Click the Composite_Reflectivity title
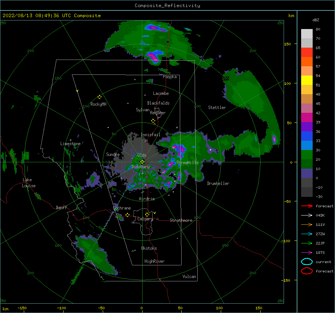The width and height of the screenshot is (335, 313). (167, 6)
